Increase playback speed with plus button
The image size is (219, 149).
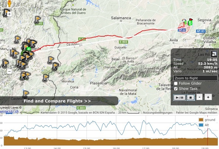click(208, 97)
